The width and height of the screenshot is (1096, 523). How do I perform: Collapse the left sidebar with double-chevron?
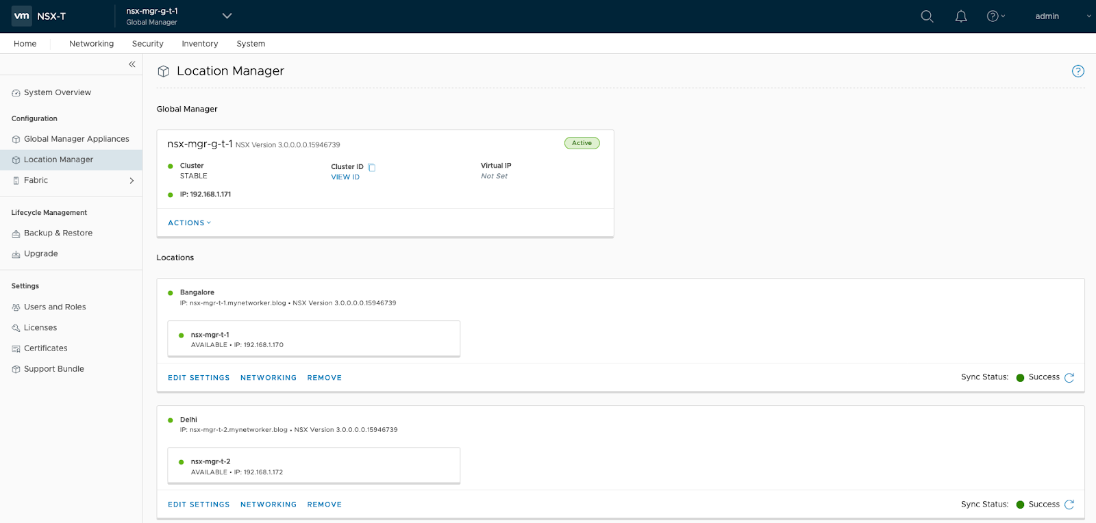pyautogui.click(x=132, y=64)
